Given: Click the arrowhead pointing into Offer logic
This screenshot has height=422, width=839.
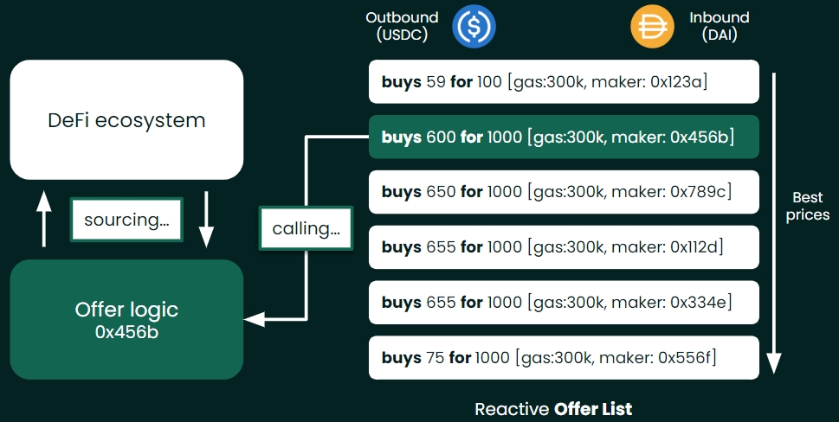Looking at the screenshot, I should click(253, 319).
